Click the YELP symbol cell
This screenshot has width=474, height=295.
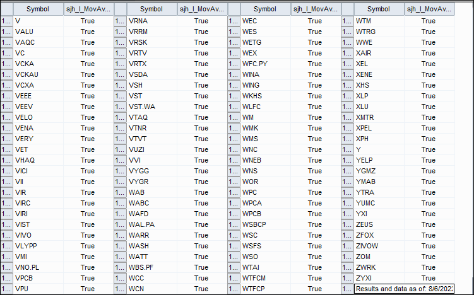(379, 160)
